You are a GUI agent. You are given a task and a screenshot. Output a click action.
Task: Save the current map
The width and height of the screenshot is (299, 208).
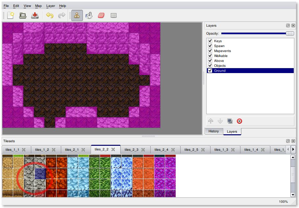tap(35, 15)
